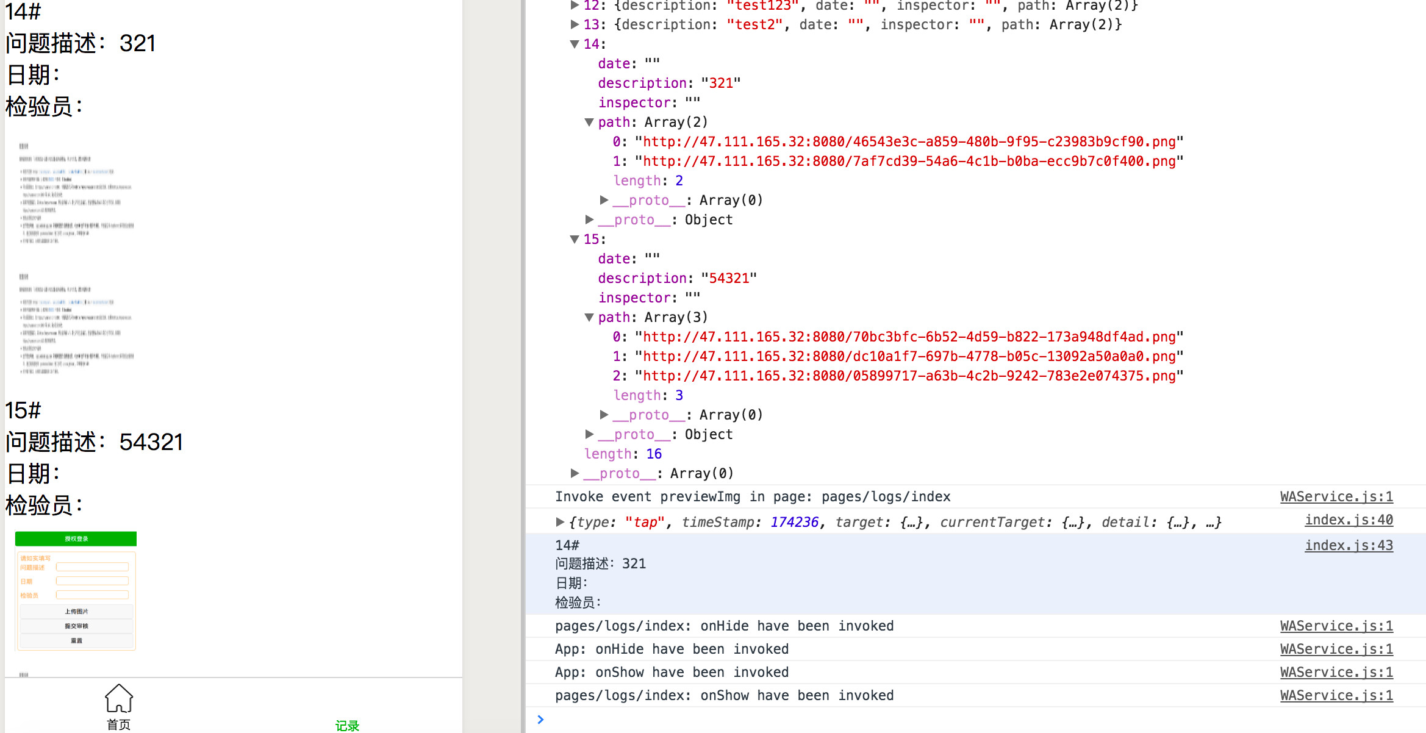Viewport: 1426px width, 733px height.
Task: Expand the tap event object log
Action: click(x=560, y=522)
